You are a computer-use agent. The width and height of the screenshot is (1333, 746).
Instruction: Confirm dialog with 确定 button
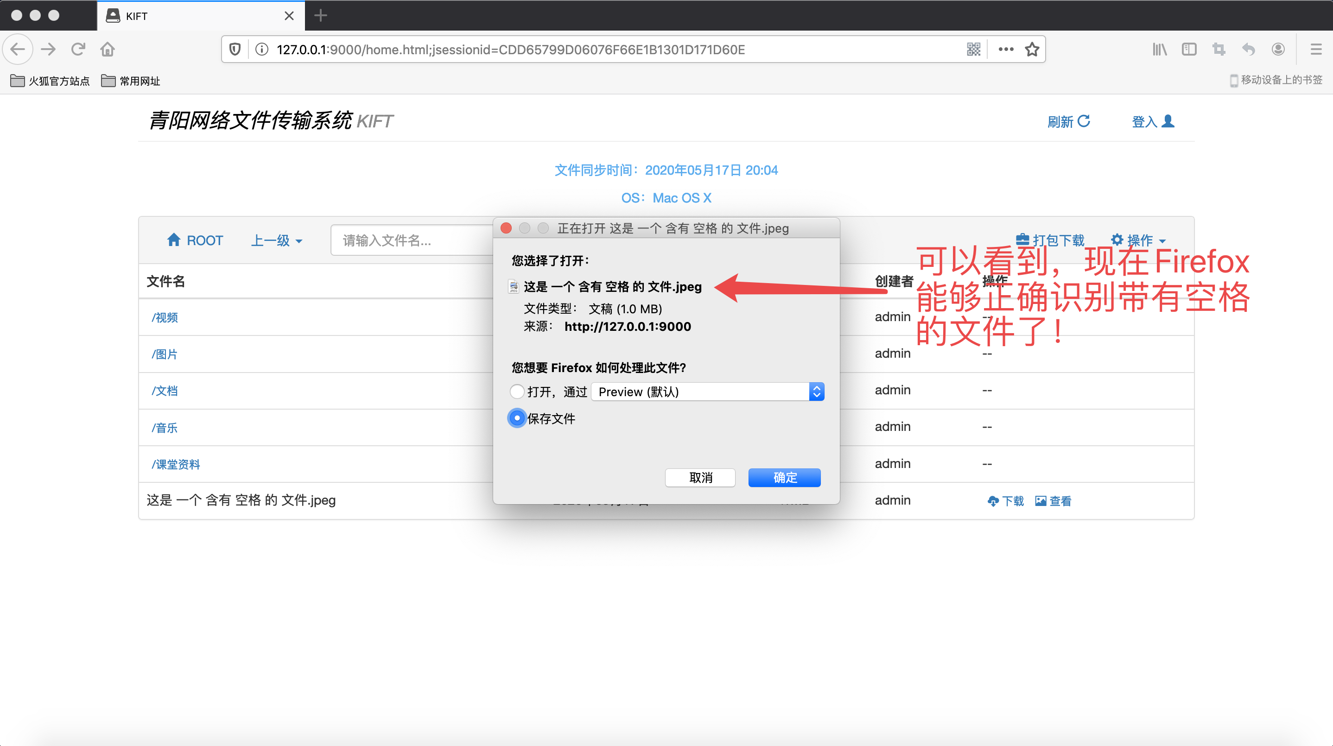(x=784, y=478)
